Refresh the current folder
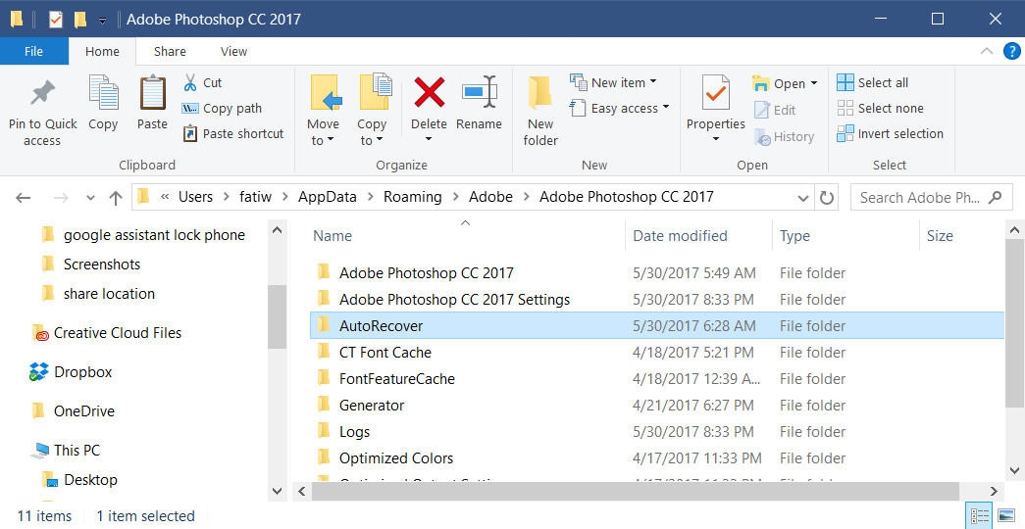The width and height of the screenshot is (1025, 529). coord(827,197)
